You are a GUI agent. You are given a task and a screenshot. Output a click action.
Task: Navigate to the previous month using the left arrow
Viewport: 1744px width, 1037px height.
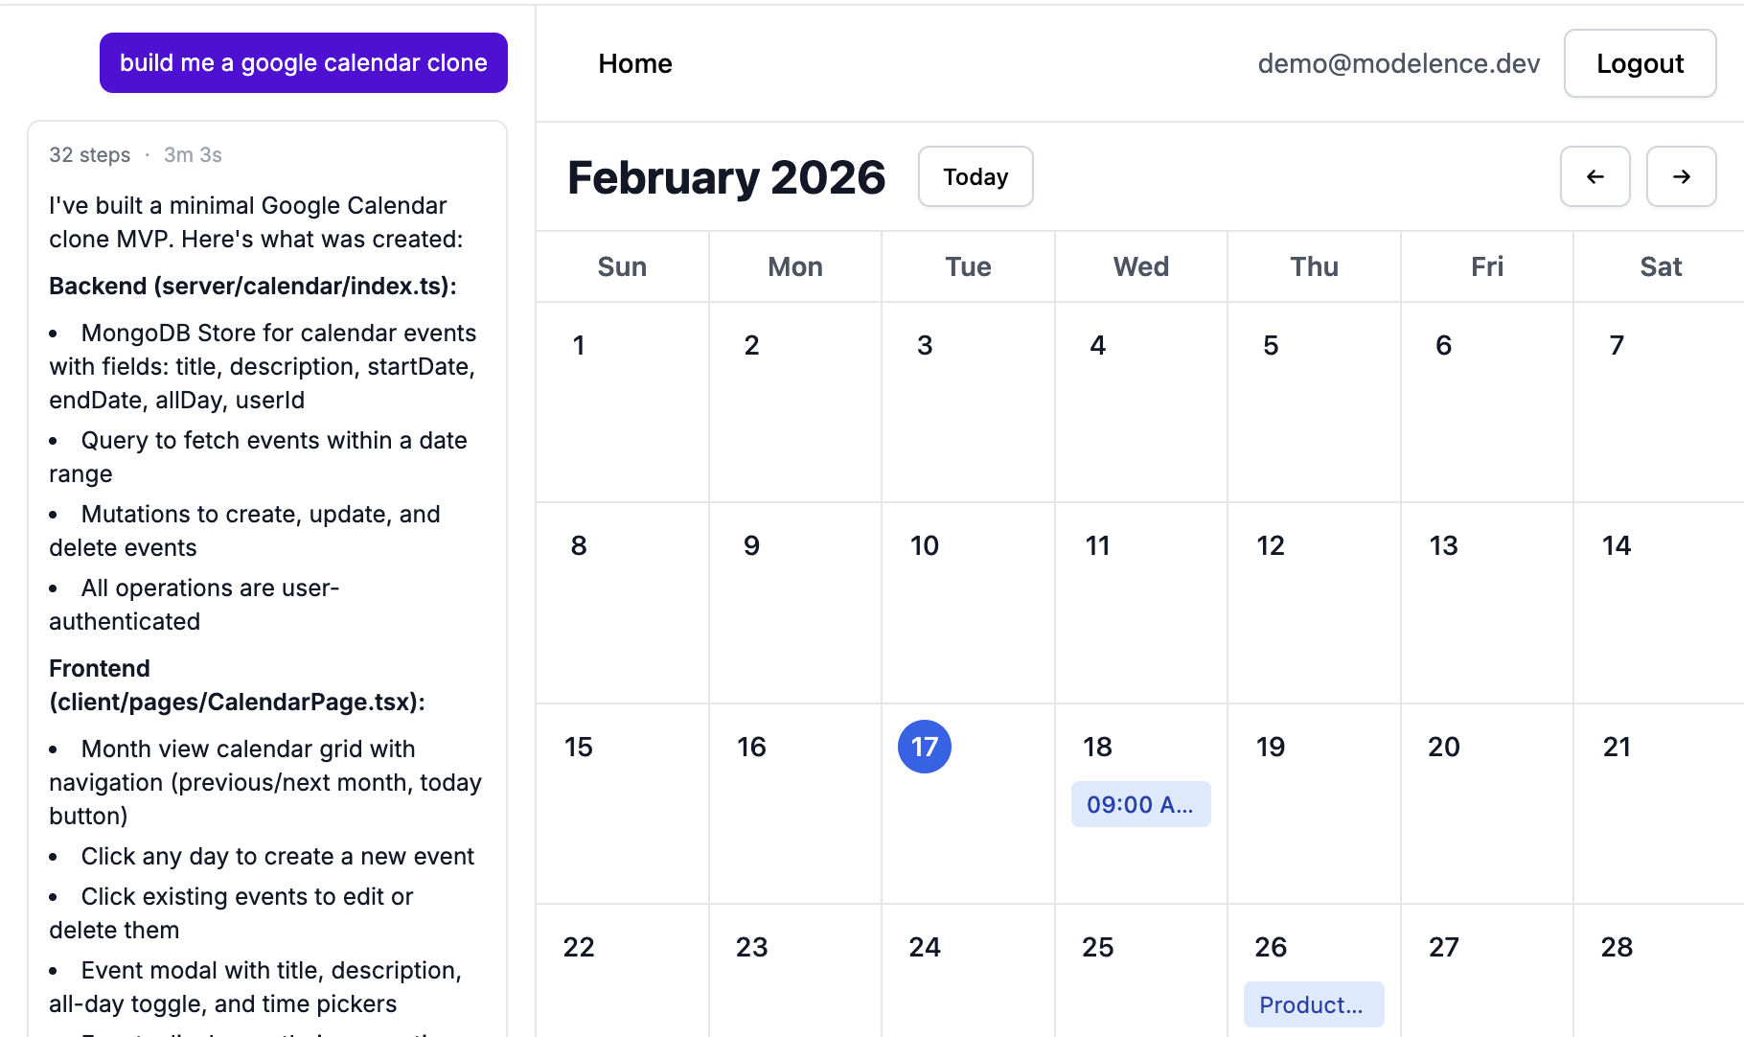[x=1594, y=176]
